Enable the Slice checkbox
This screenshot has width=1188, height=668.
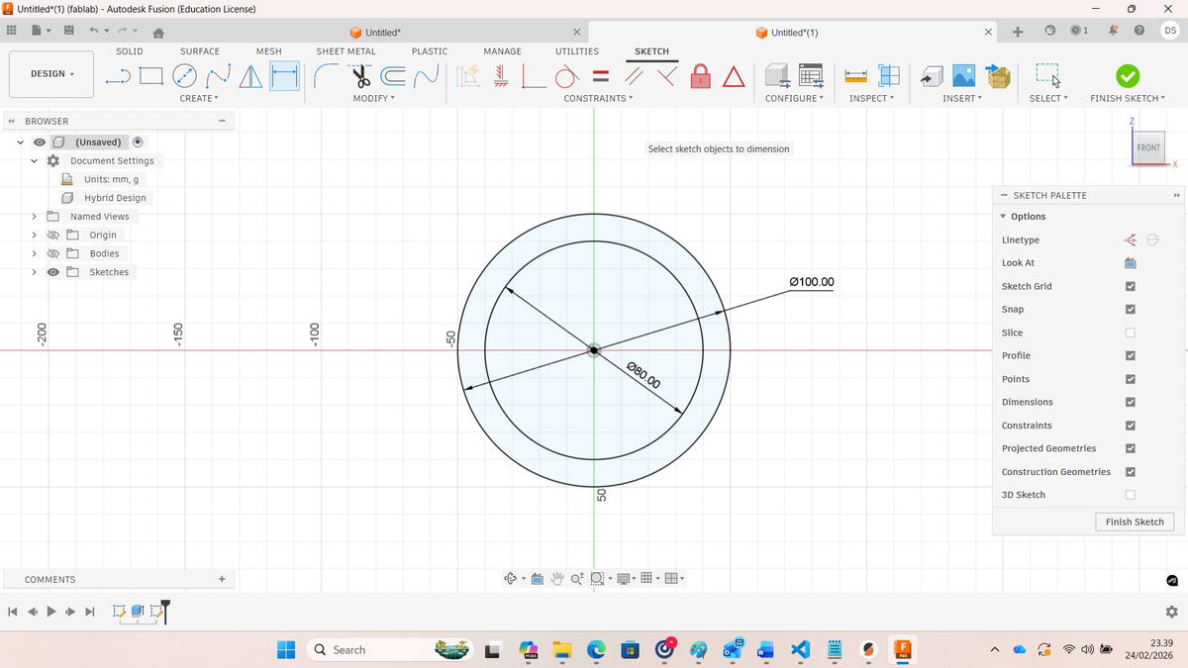(x=1130, y=333)
